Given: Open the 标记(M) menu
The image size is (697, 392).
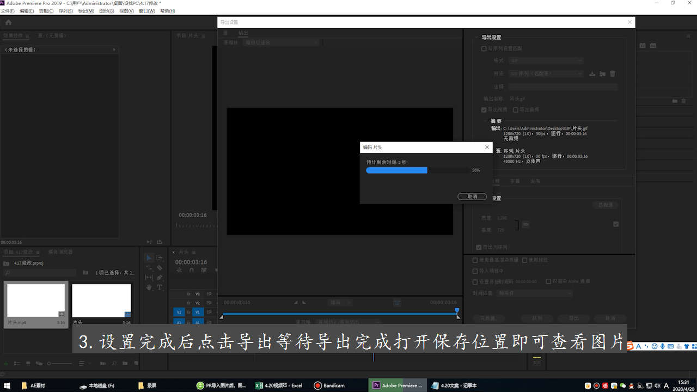Looking at the screenshot, I should click(x=85, y=11).
